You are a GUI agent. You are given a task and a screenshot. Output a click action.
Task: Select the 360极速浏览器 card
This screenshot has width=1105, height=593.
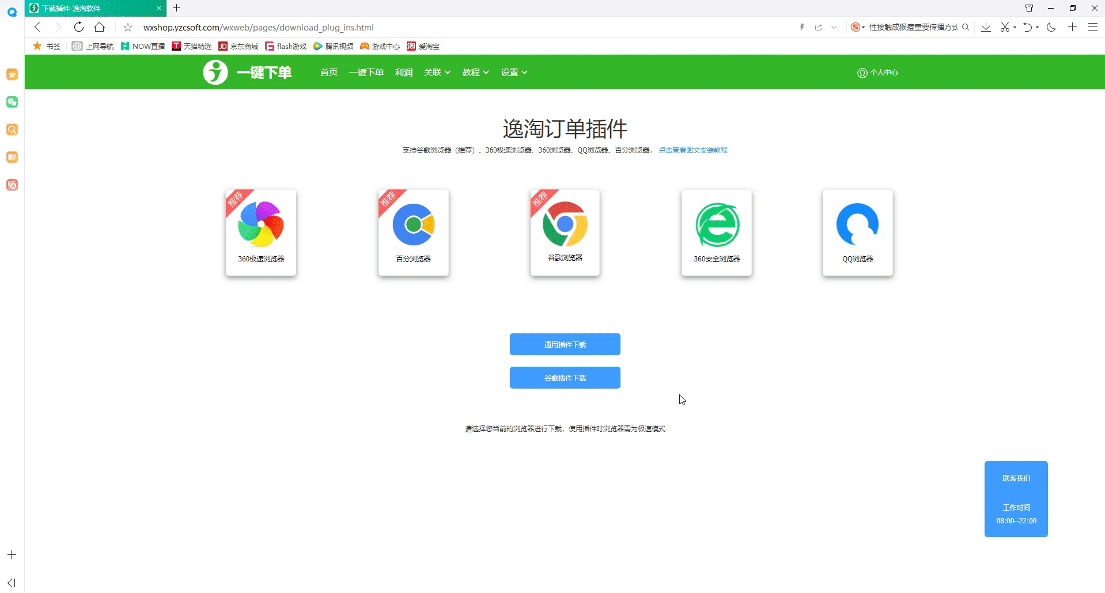pyautogui.click(x=261, y=233)
